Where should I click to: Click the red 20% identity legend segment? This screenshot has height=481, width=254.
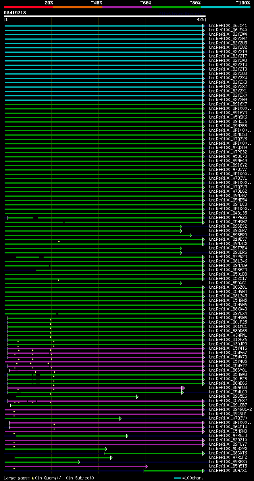(28, 7)
